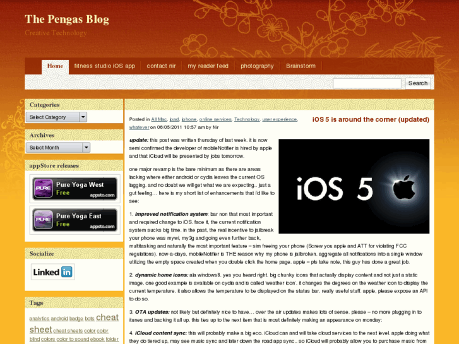This screenshot has height=344, width=459.
Task: Click the whatever category link
Action: click(140, 128)
